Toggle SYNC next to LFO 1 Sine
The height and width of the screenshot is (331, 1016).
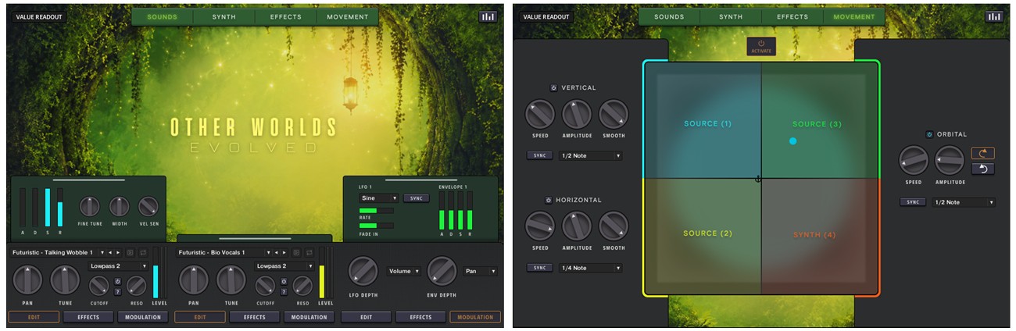click(x=417, y=198)
